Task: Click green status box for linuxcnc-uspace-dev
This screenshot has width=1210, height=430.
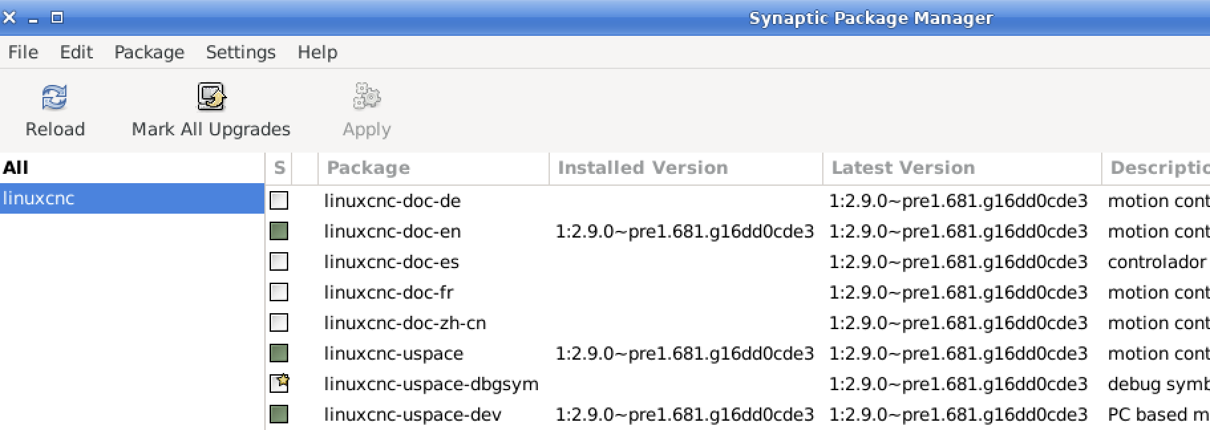Action: click(x=279, y=414)
